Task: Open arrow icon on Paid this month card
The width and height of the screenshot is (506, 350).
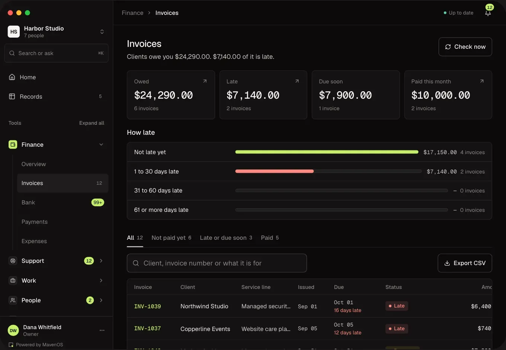Action: (x=482, y=81)
